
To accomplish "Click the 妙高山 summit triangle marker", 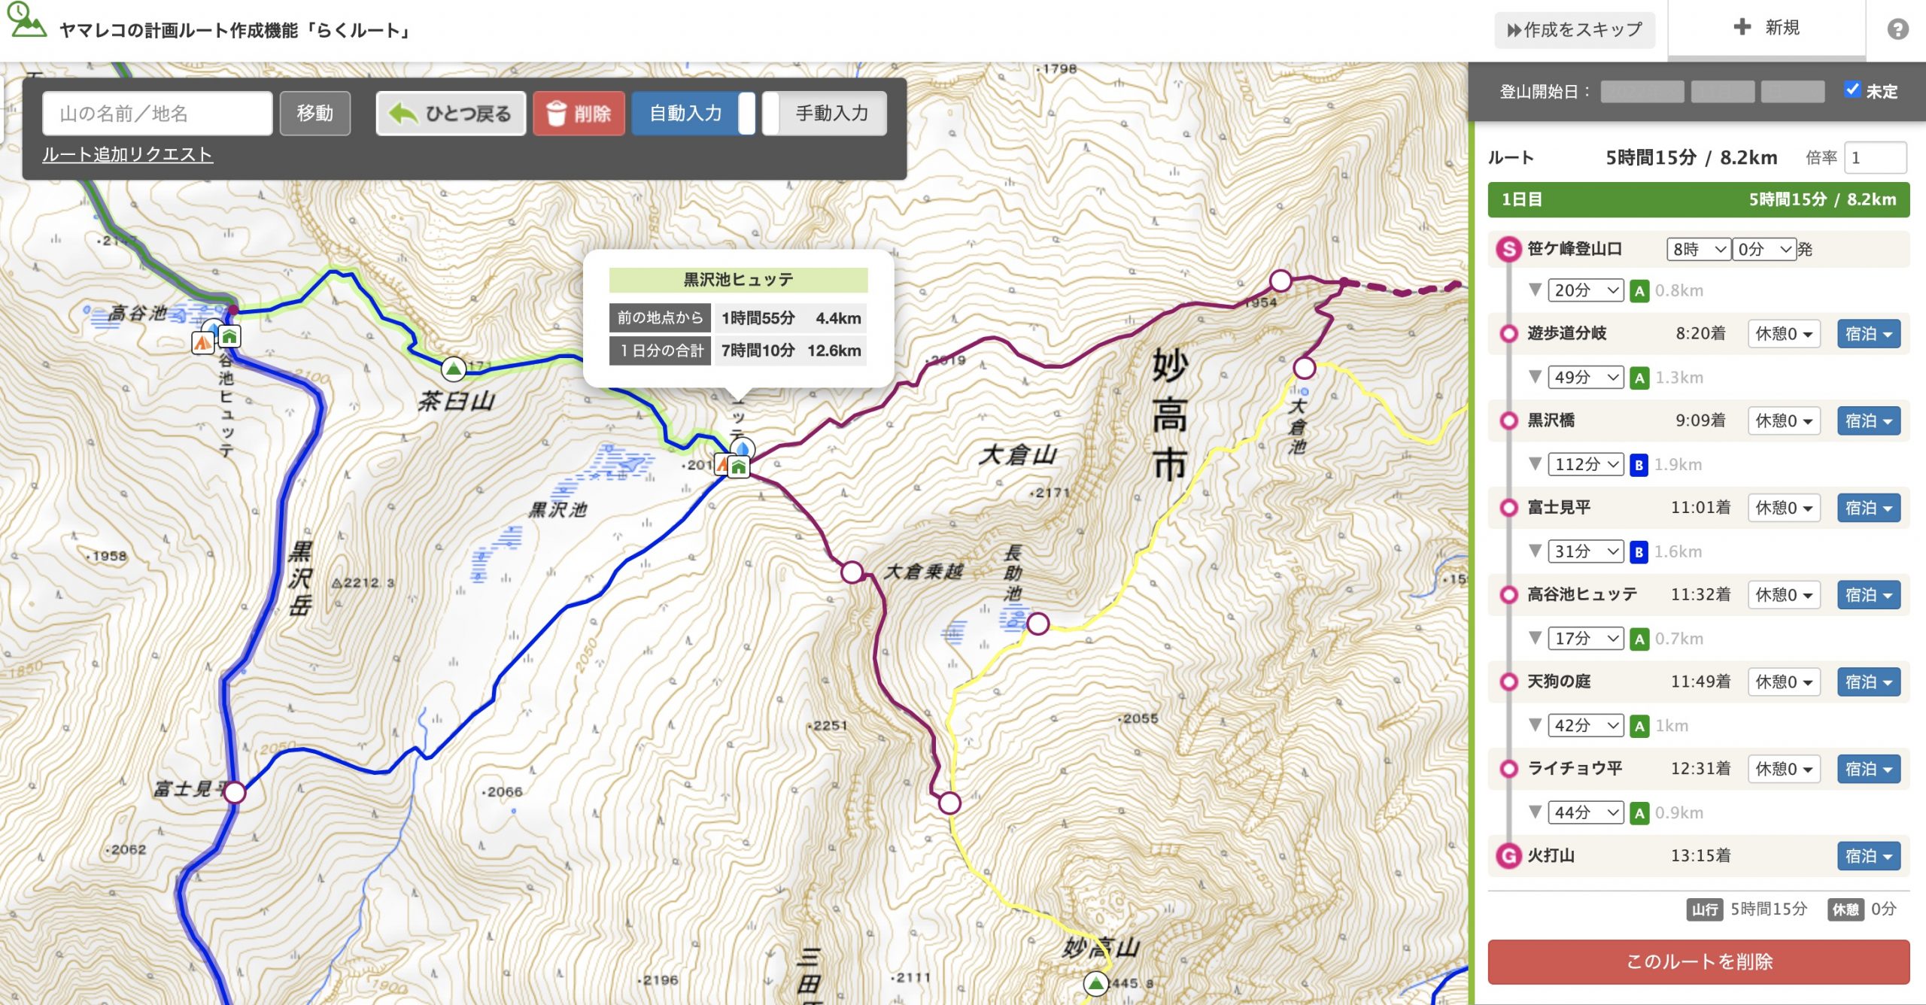I will (x=1096, y=982).
